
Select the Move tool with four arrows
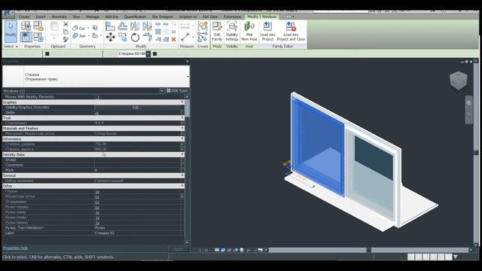pyautogui.click(x=111, y=38)
